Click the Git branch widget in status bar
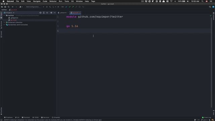This screenshot has width=215, height=121. tap(204, 120)
